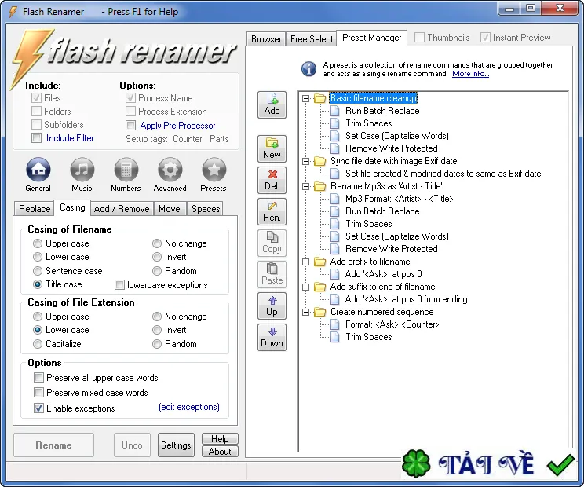Click the About button

[220, 452]
